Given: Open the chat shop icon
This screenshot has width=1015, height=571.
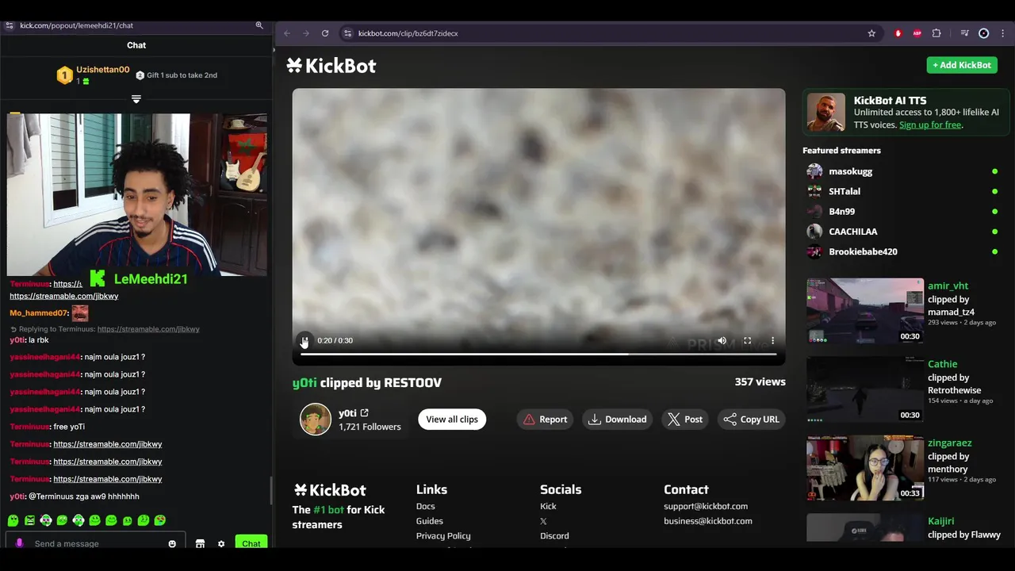Looking at the screenshot, I should [x=200, y=544].
